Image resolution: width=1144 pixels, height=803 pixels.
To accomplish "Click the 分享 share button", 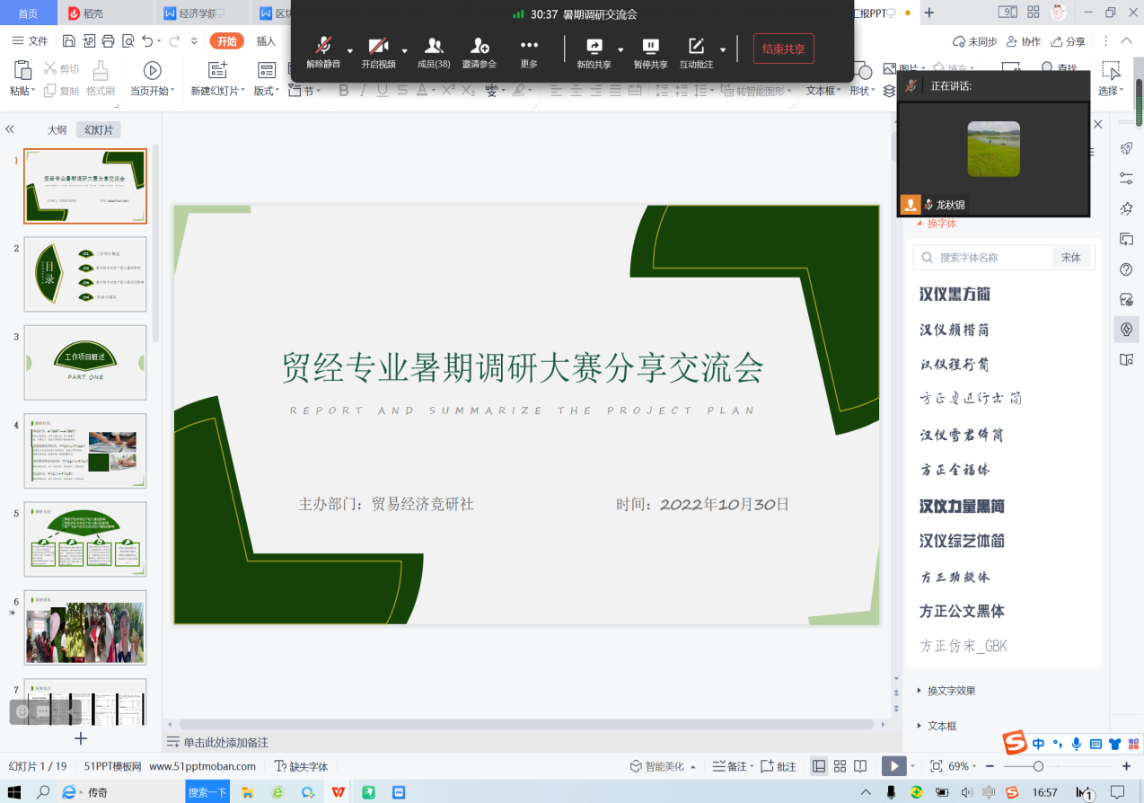I will [1067, 41].
